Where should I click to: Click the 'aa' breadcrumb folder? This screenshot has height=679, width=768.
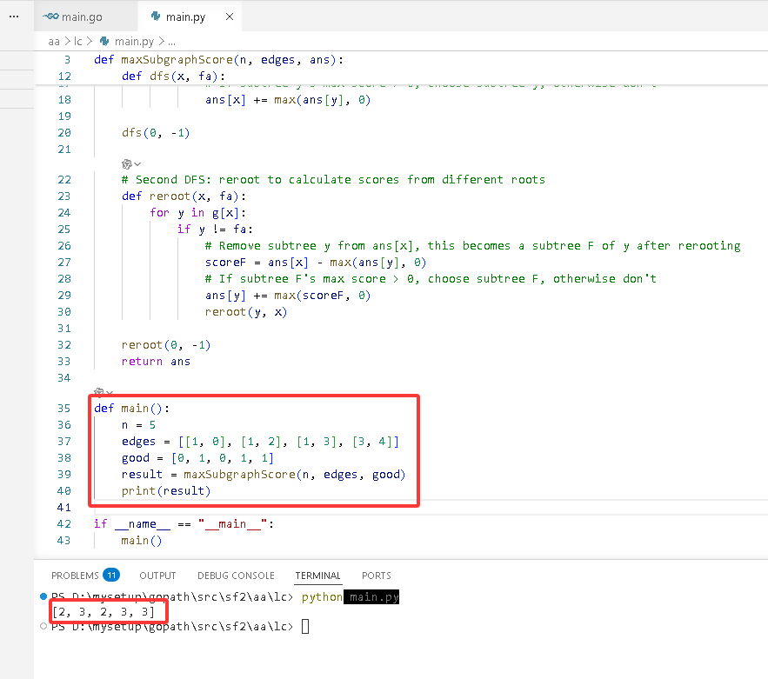pyautogui.click(x=54, y=42)
